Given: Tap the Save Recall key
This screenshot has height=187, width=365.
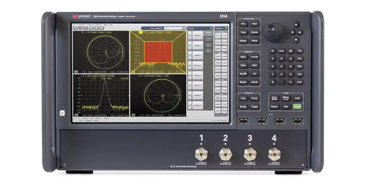Looking at the screenshot, I should (274, 98).
